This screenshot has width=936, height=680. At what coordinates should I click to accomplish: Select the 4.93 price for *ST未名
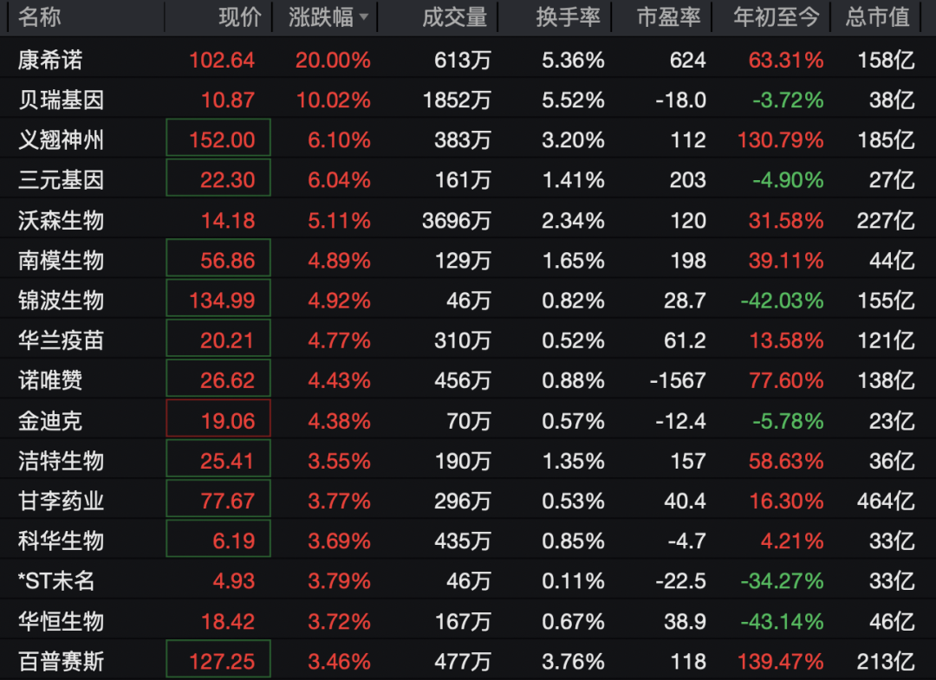[233, 580]
